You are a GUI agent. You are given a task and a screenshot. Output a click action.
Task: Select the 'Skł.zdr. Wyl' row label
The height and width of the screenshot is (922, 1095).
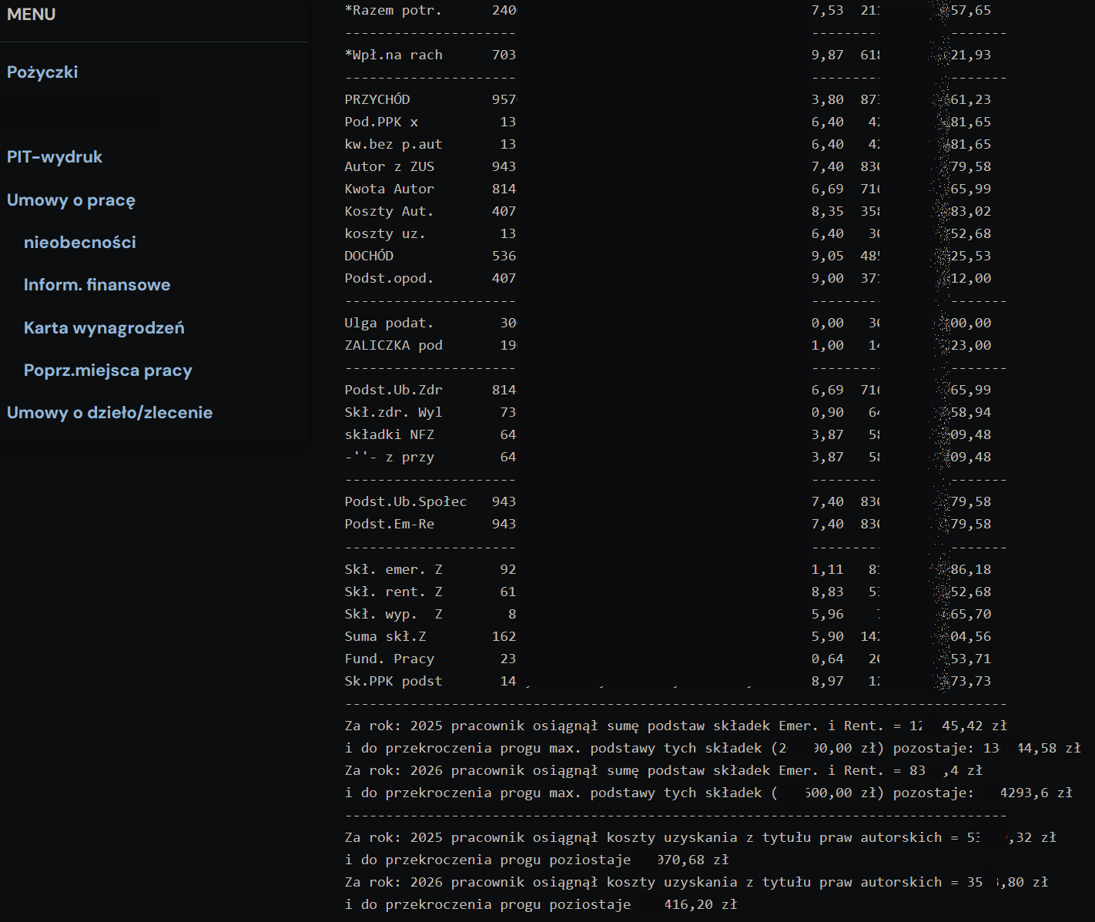click(x=393, y=412)
